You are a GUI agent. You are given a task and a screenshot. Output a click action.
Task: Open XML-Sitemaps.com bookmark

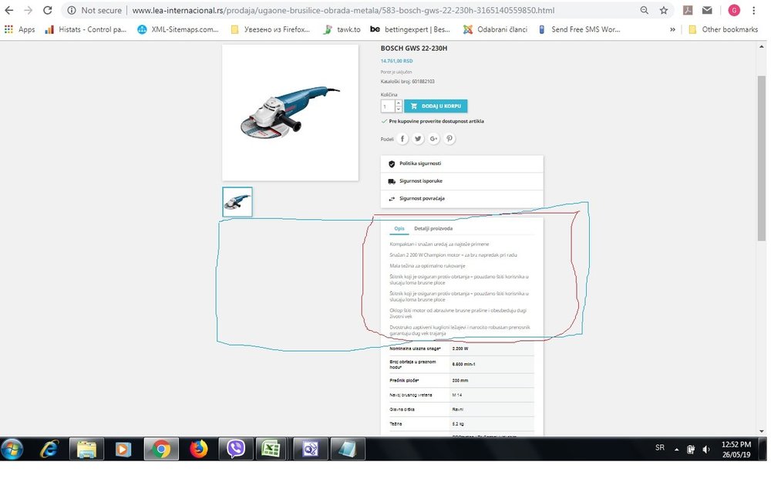[x=178, y=29]
